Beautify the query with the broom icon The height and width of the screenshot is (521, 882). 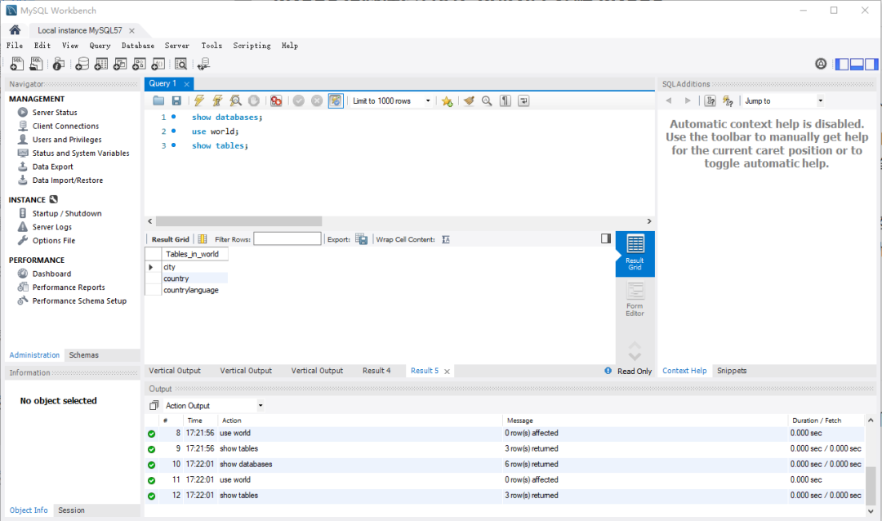tap(469, 100)
